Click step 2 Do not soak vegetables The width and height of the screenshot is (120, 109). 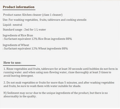click(59, 83)
